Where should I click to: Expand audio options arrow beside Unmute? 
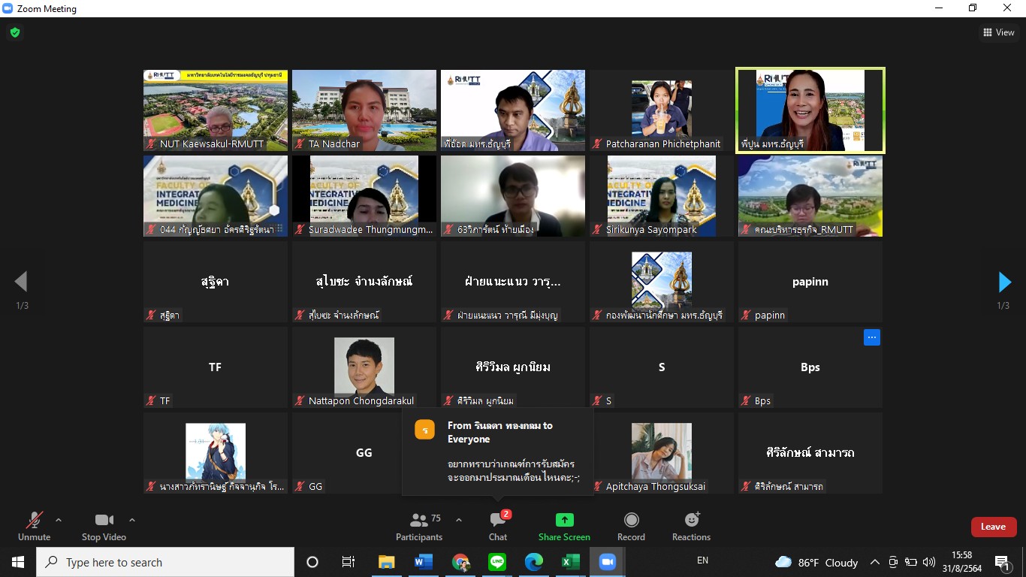pos(59,520)
